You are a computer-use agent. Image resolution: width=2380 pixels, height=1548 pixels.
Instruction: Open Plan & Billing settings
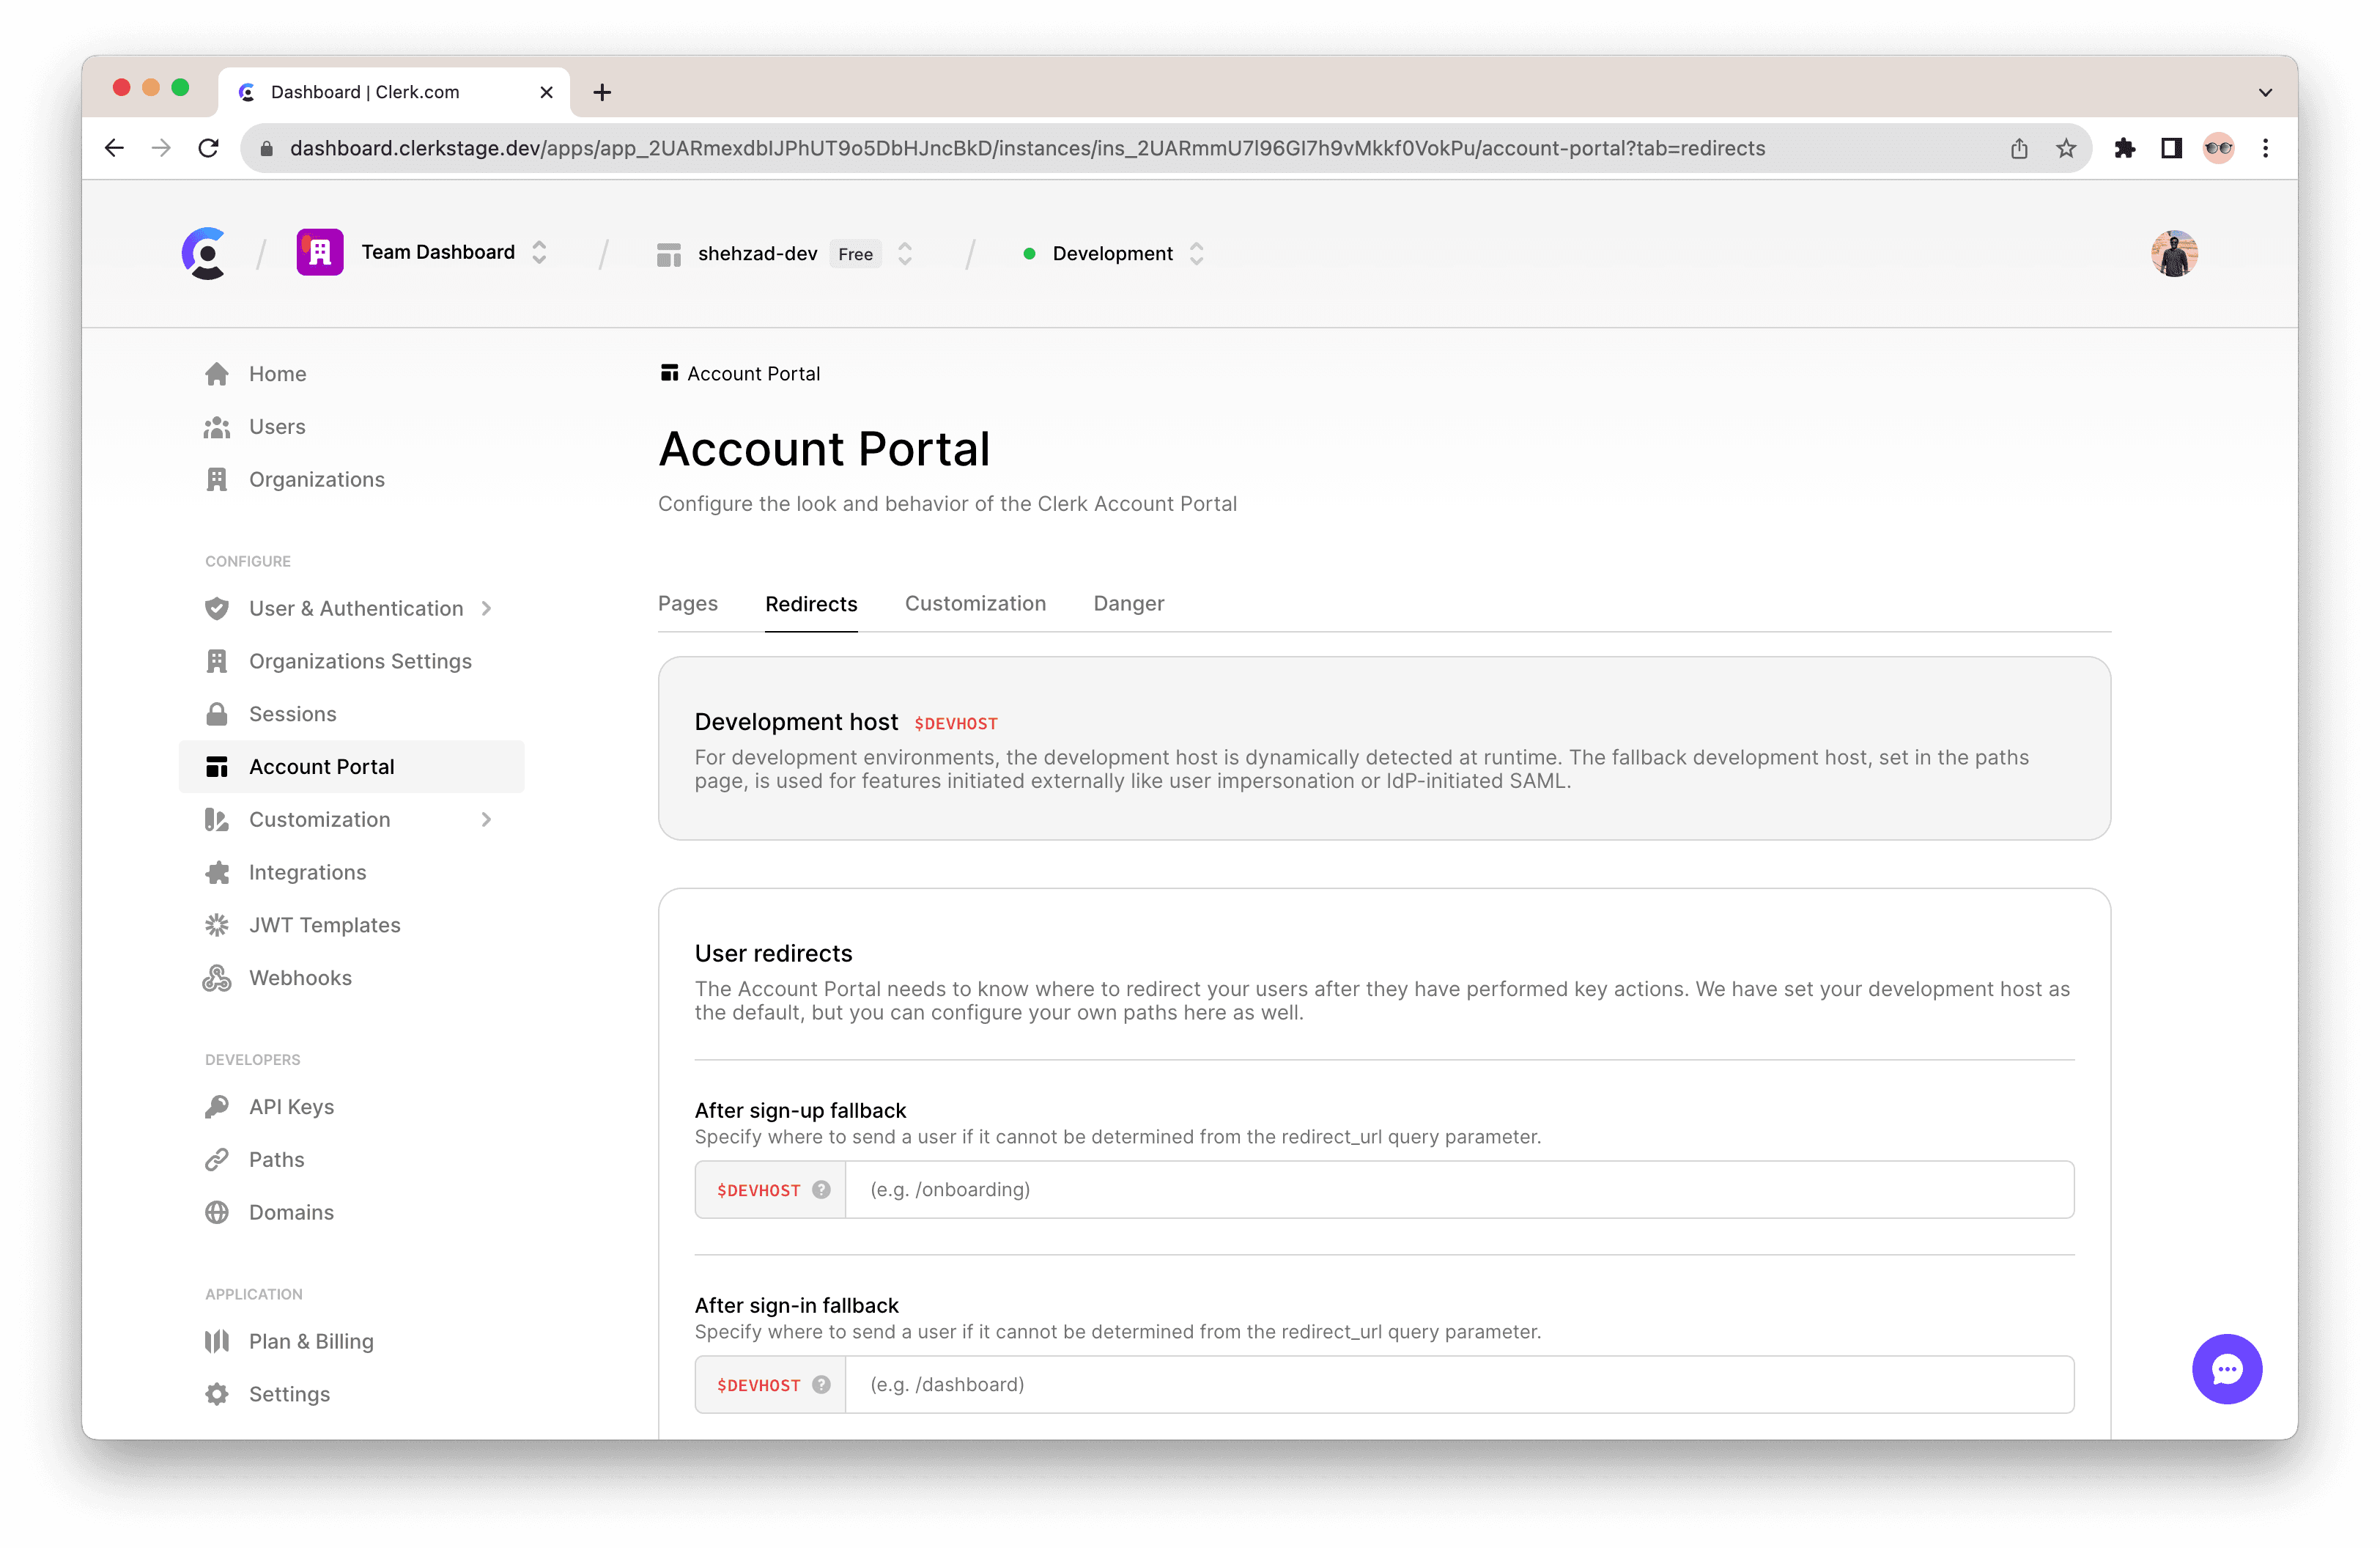(310, 1340)
